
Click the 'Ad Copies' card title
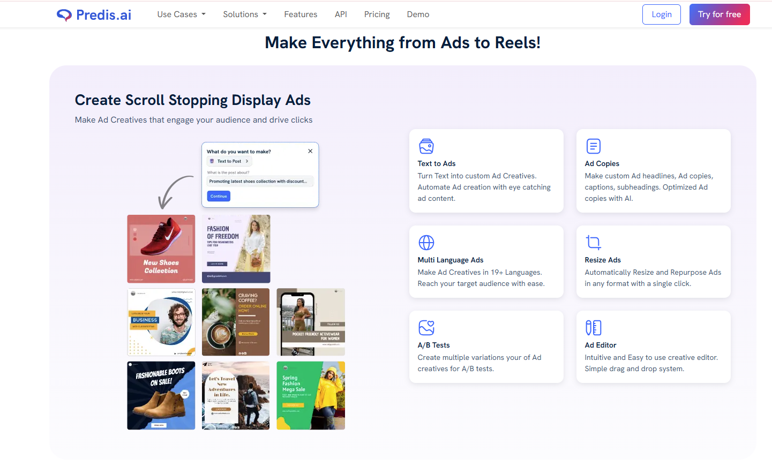(x=602, y=164)
